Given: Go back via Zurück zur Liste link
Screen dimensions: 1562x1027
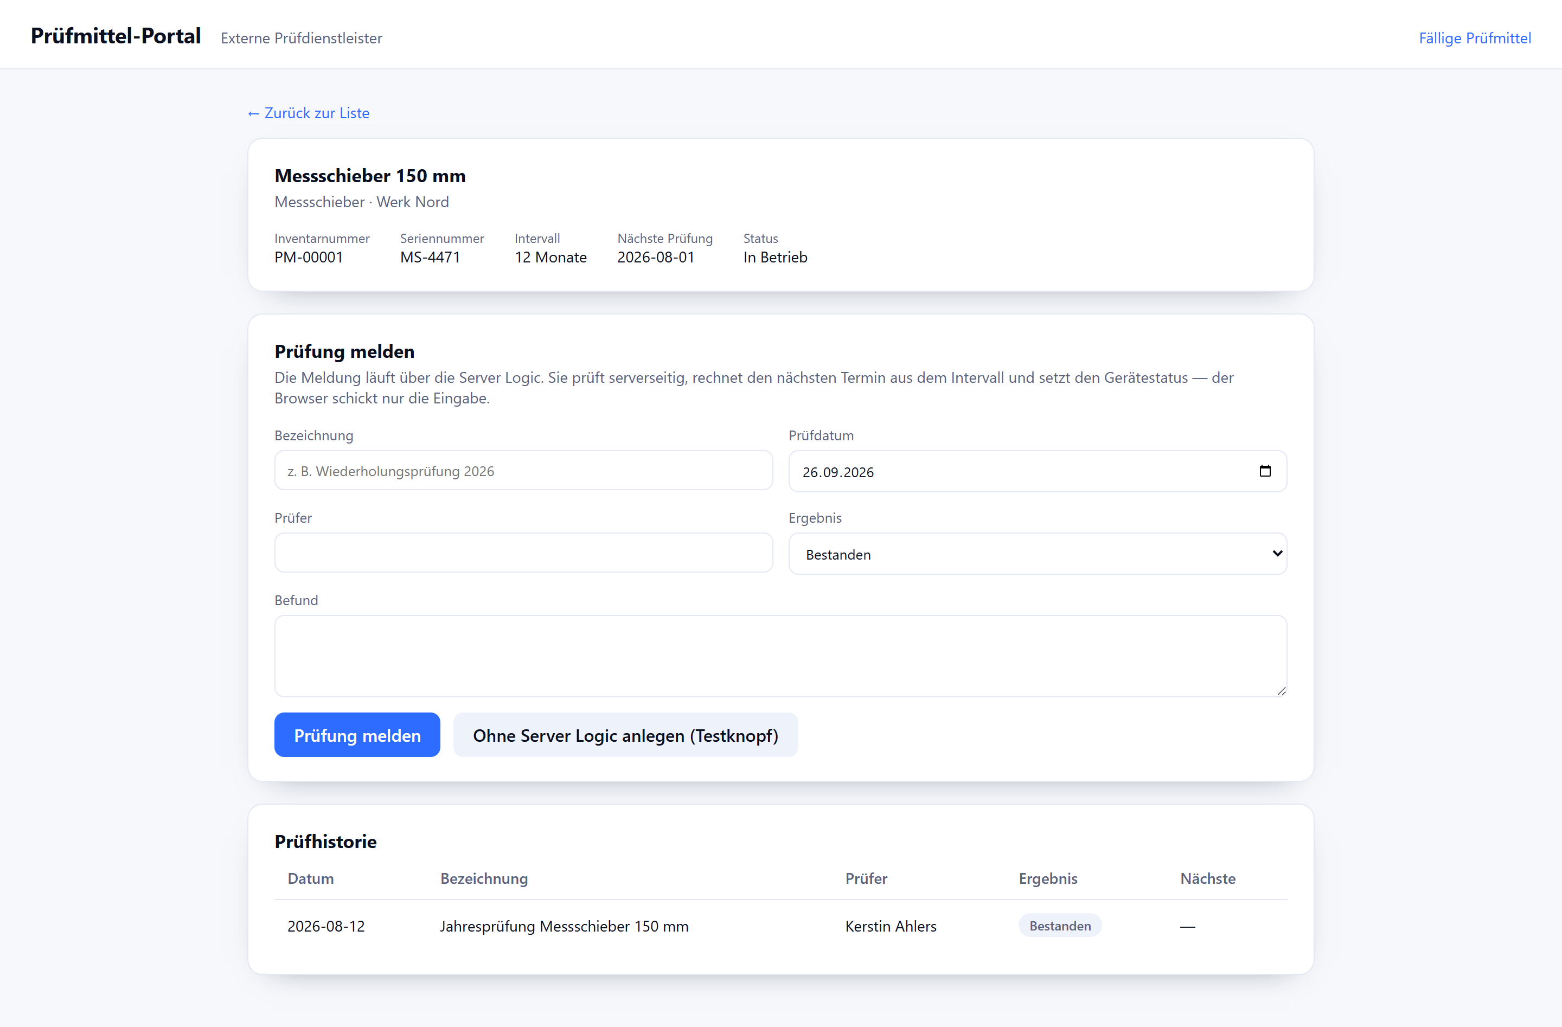Looking at the screenshot, I should [x=309, y=113].
